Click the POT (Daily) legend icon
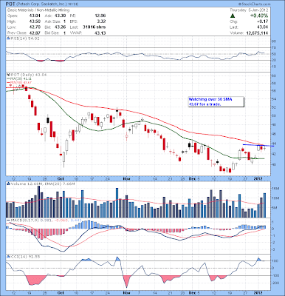This screenshot has height=296, width=285. [x=8, y=75]
